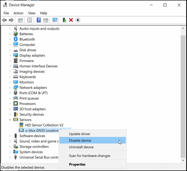Click the Back arrow toolbar icon
Viewport: 187px width, 171px height.
tap(4, 20)
